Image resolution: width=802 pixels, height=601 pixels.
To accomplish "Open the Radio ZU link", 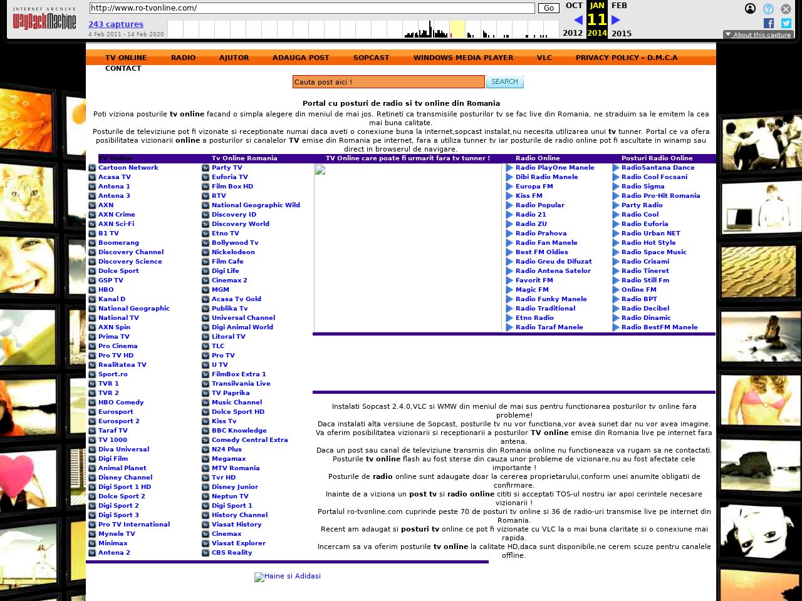I will tap(531, 224).
